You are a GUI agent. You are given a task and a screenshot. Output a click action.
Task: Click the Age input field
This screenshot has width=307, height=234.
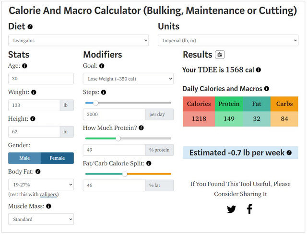41,79
